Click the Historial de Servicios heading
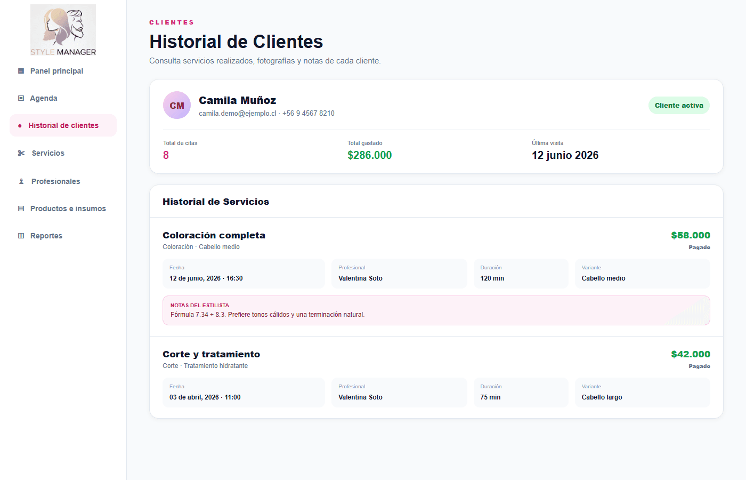The image size is (746, 480). (216, 202)
